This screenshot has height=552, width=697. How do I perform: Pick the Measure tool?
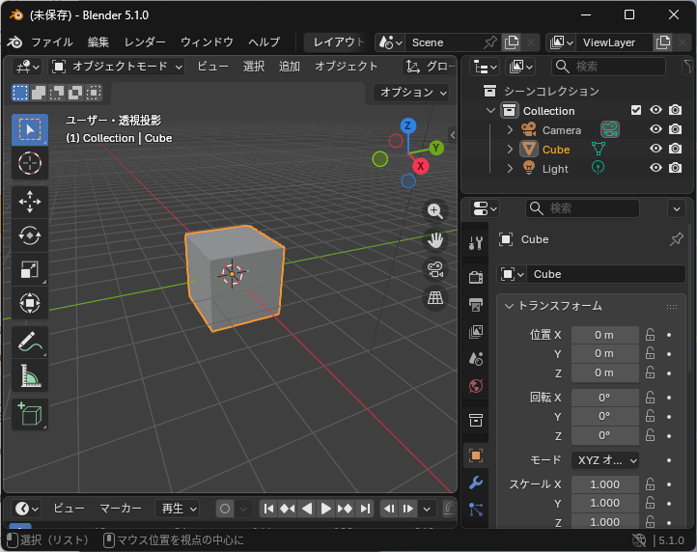point(29,376)
